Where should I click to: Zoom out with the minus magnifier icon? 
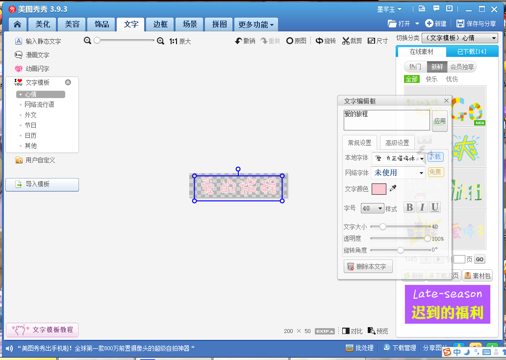pyautogui.click(x=87, y=41)
